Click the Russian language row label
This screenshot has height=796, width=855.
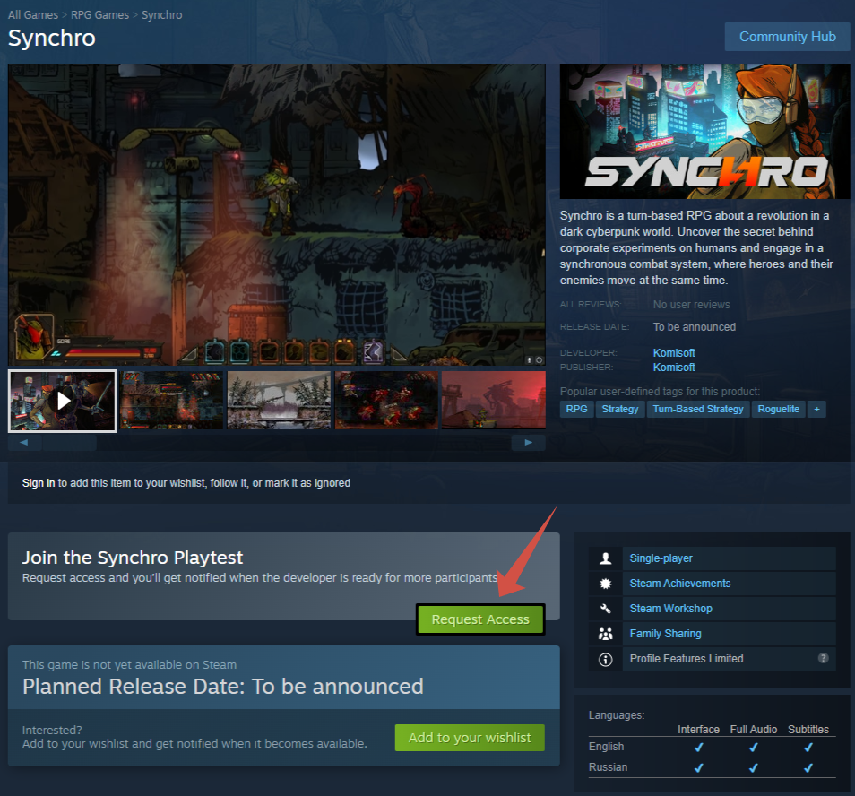point(608,767)
